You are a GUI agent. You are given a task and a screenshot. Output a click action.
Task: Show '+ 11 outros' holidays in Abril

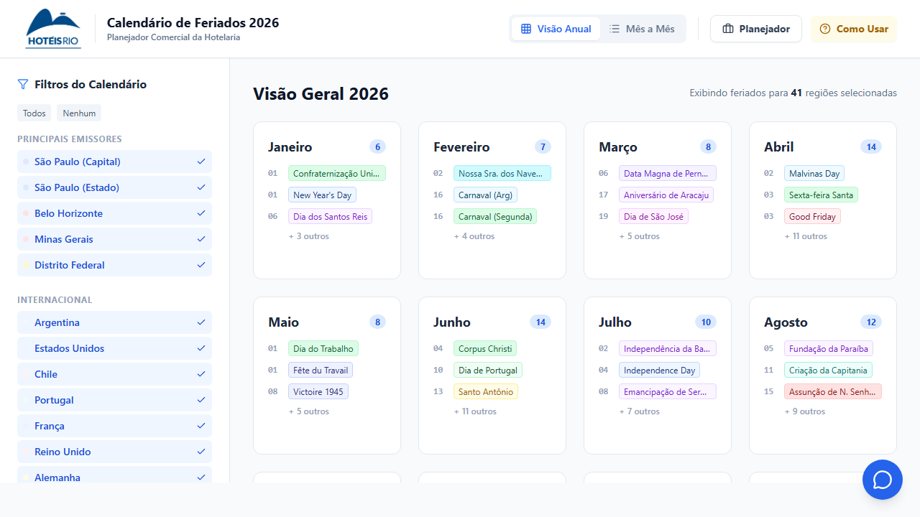(x=806, y=236)
